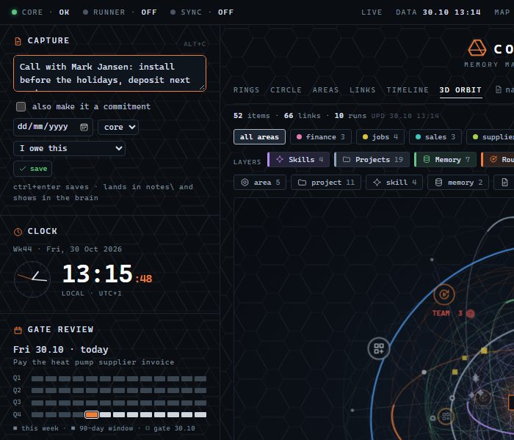Filter by finance area
This screenshot has height=440, width=514.
tap(321, 137)
